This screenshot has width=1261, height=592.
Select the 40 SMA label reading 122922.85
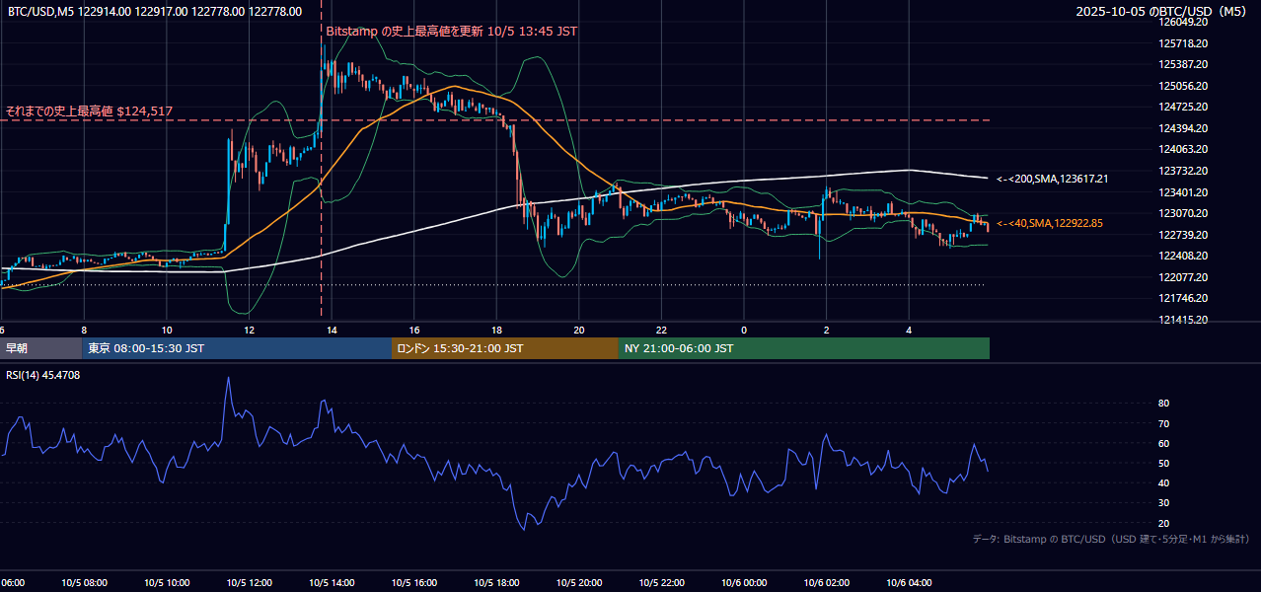pyautogui.click(x=1049, y=223)
